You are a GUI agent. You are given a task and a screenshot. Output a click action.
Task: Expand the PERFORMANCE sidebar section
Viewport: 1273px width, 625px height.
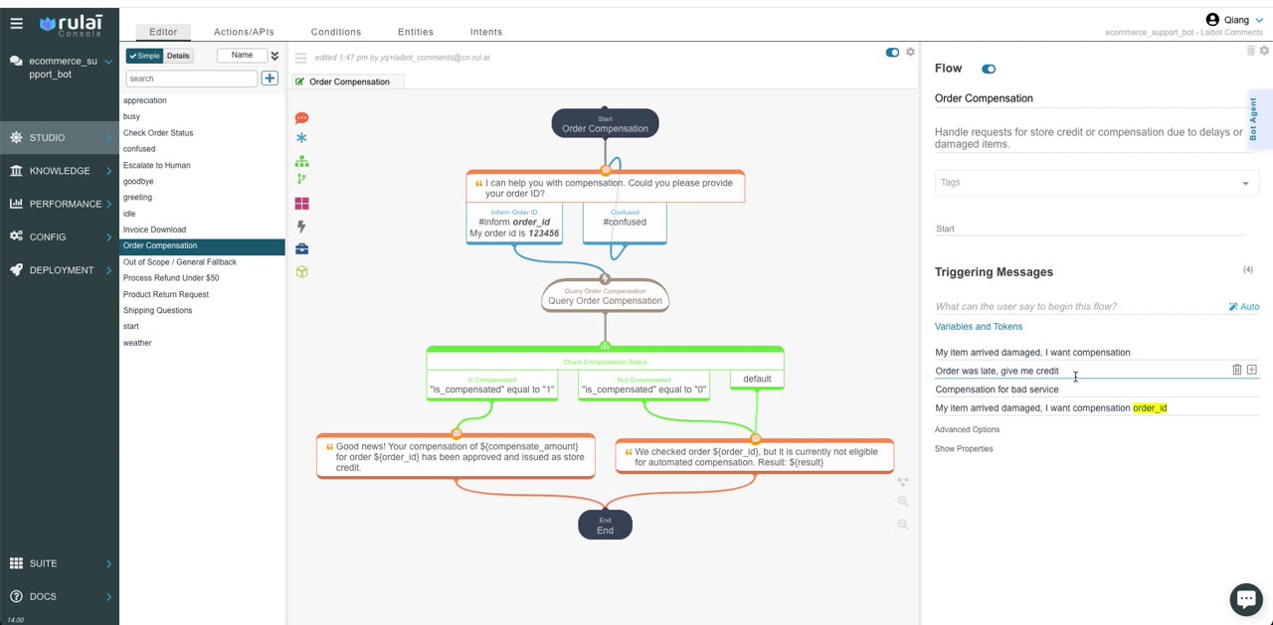click(60, 204)
